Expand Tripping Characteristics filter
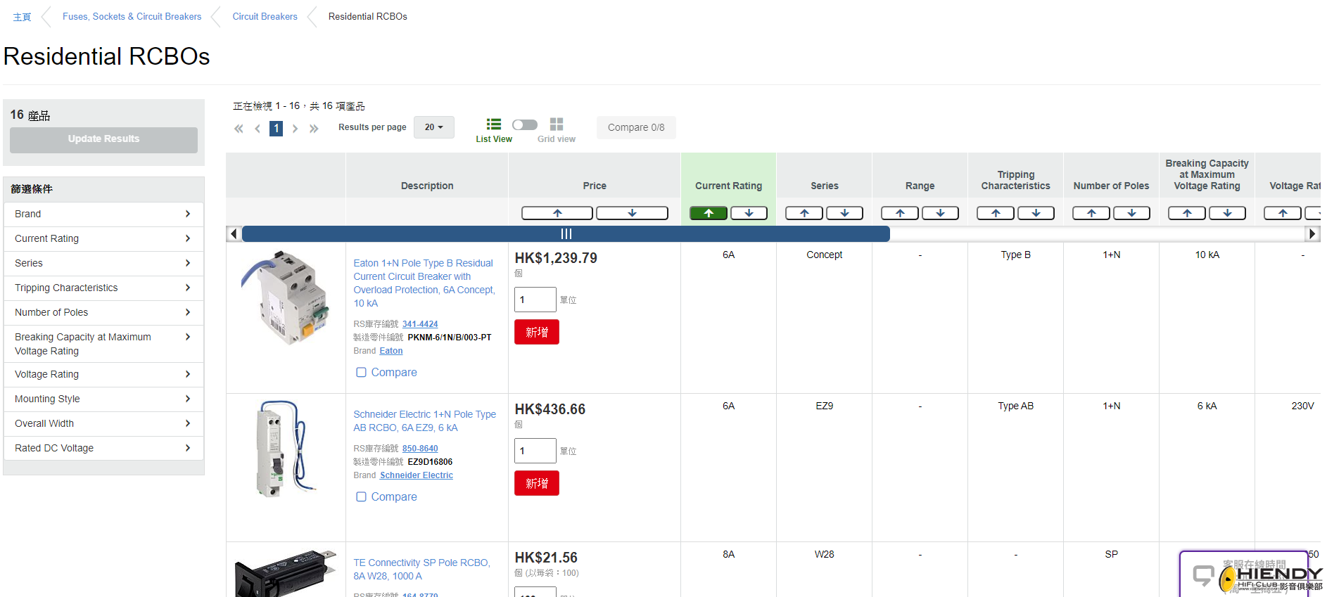The image size is (1327, 597). pos(103,288)
